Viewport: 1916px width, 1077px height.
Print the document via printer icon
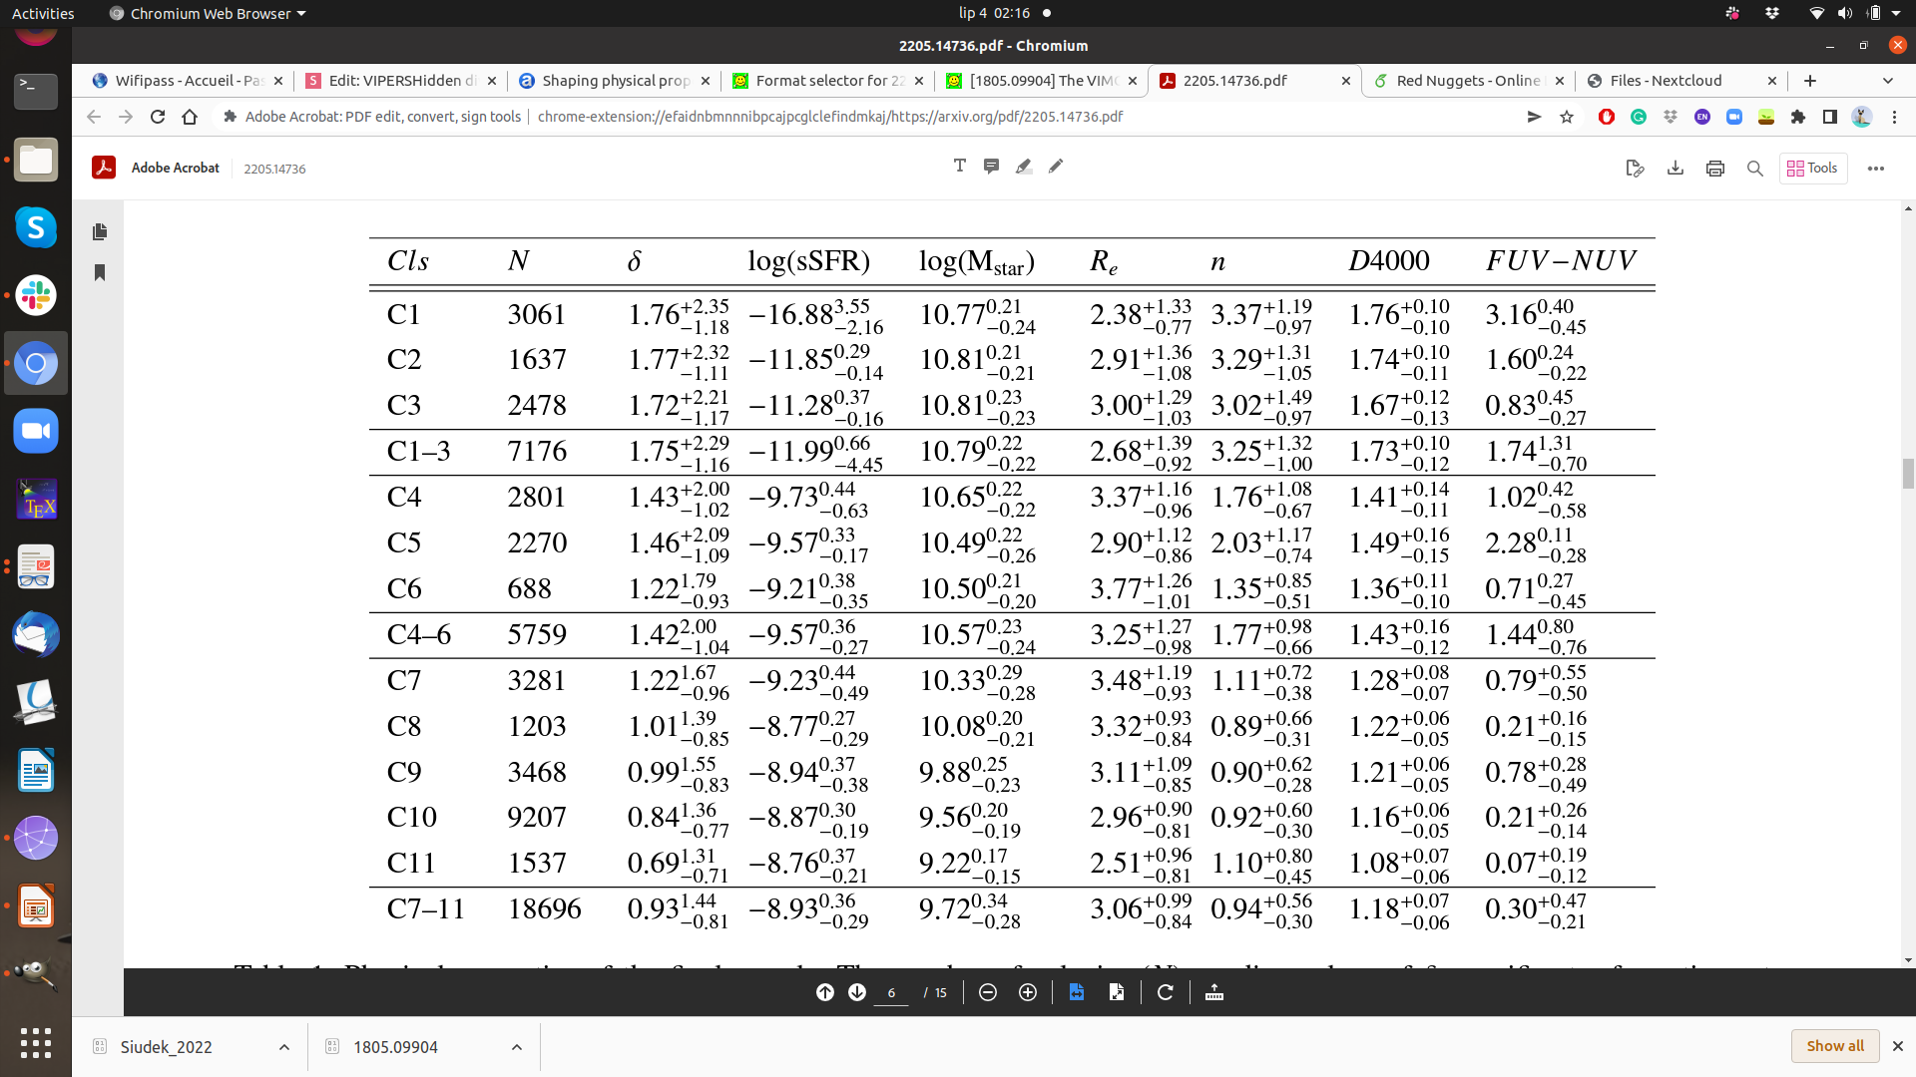point(1715,169)
